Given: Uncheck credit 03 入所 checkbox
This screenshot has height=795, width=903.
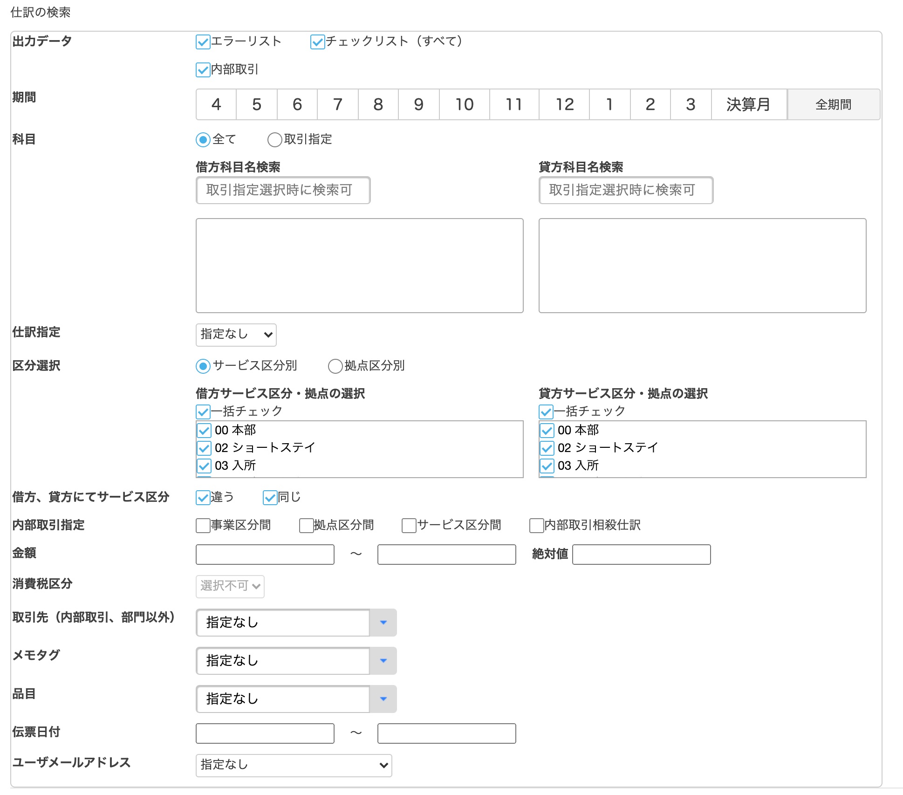Looking at the screenshot, I should click(547, 466).
